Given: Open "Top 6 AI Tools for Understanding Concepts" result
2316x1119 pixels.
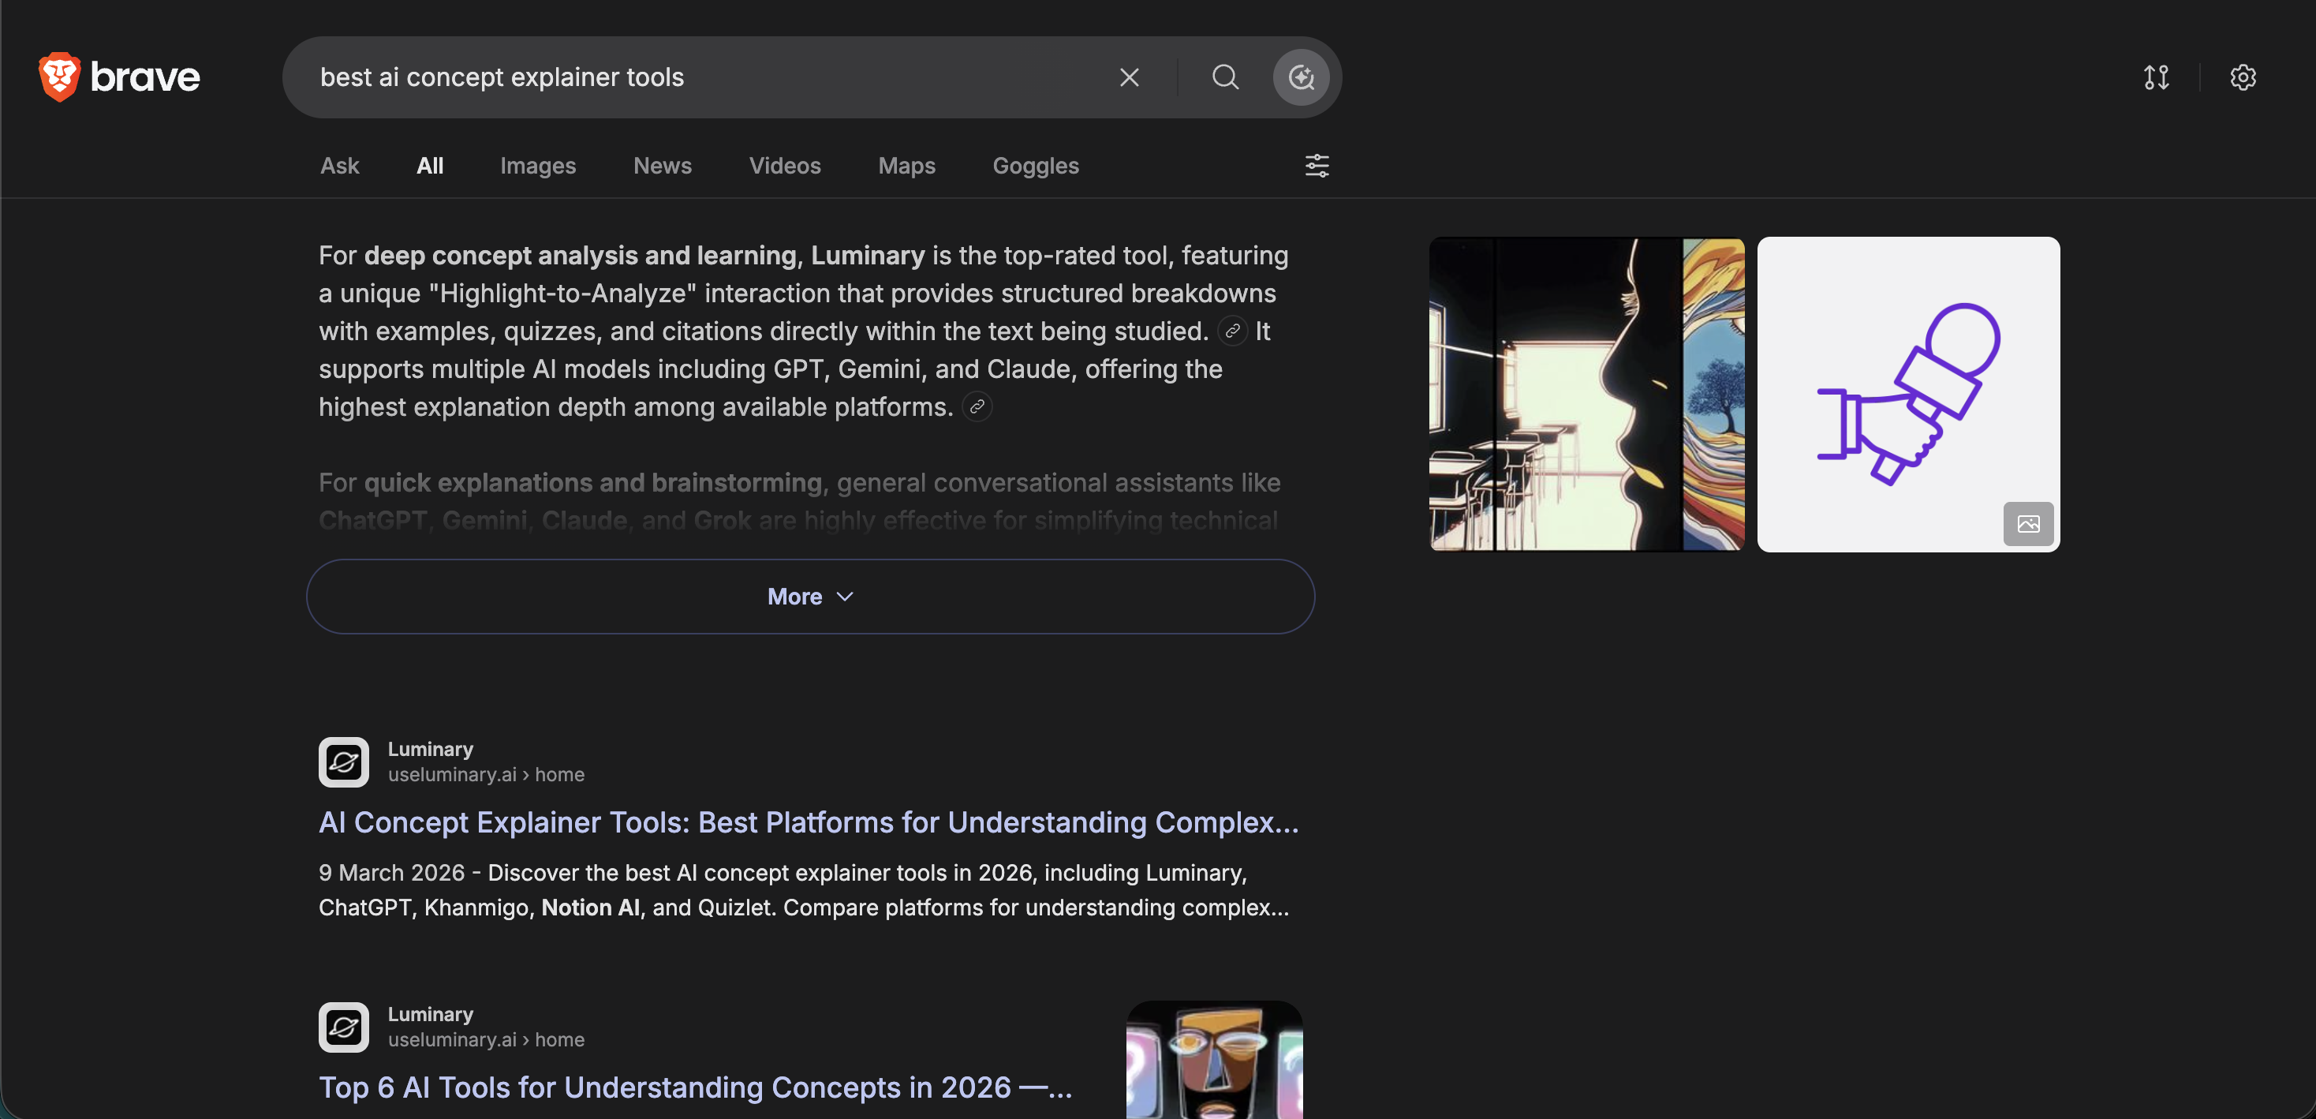Looking at the screenshot, I should click(x=696, y=1087).
